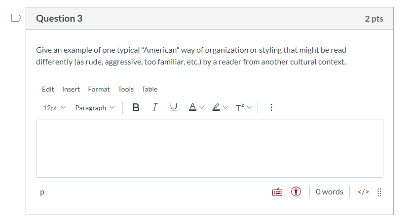Viewport: 411px width, 222px height.
Task: Open text color dropdown arrow
Action: point(202,107)
